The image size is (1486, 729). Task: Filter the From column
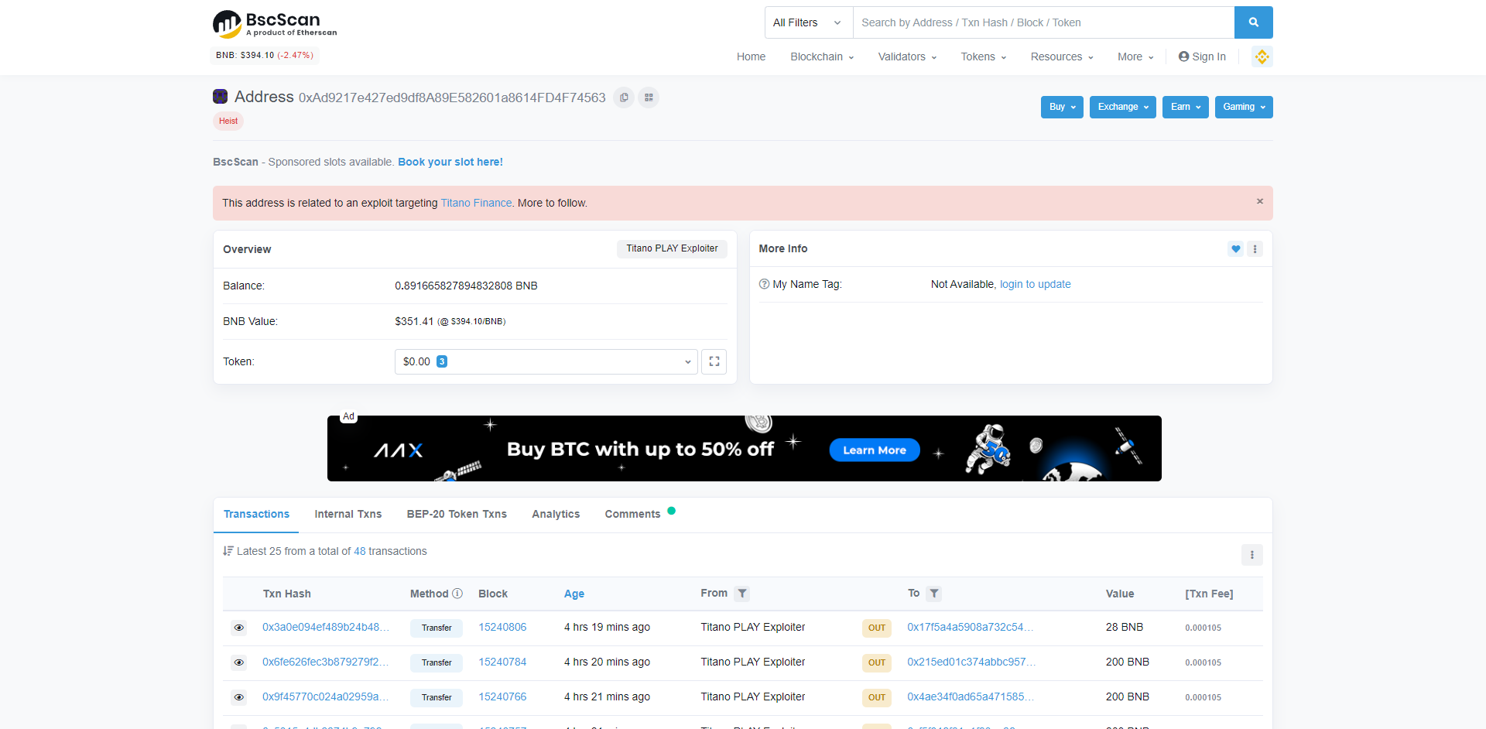[x=742, y=594]
